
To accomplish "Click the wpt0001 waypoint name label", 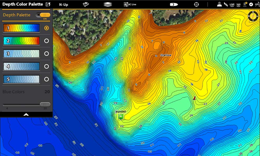I will click(x=121, y=112).
